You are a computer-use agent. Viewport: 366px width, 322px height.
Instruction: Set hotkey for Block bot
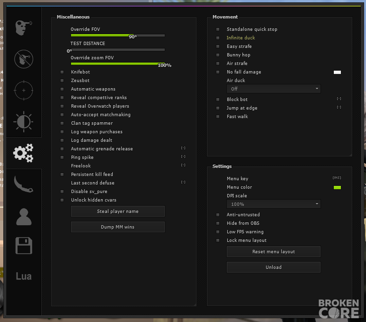tap(339, 99)
